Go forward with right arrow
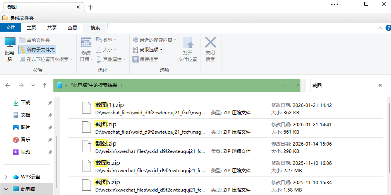The width and height of the screenshot is (391, 195). tap(21, 85)
